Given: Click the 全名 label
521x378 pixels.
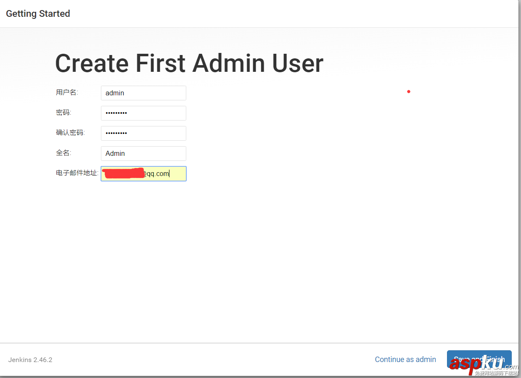Looking at the screenshot, I should (63, 153).
